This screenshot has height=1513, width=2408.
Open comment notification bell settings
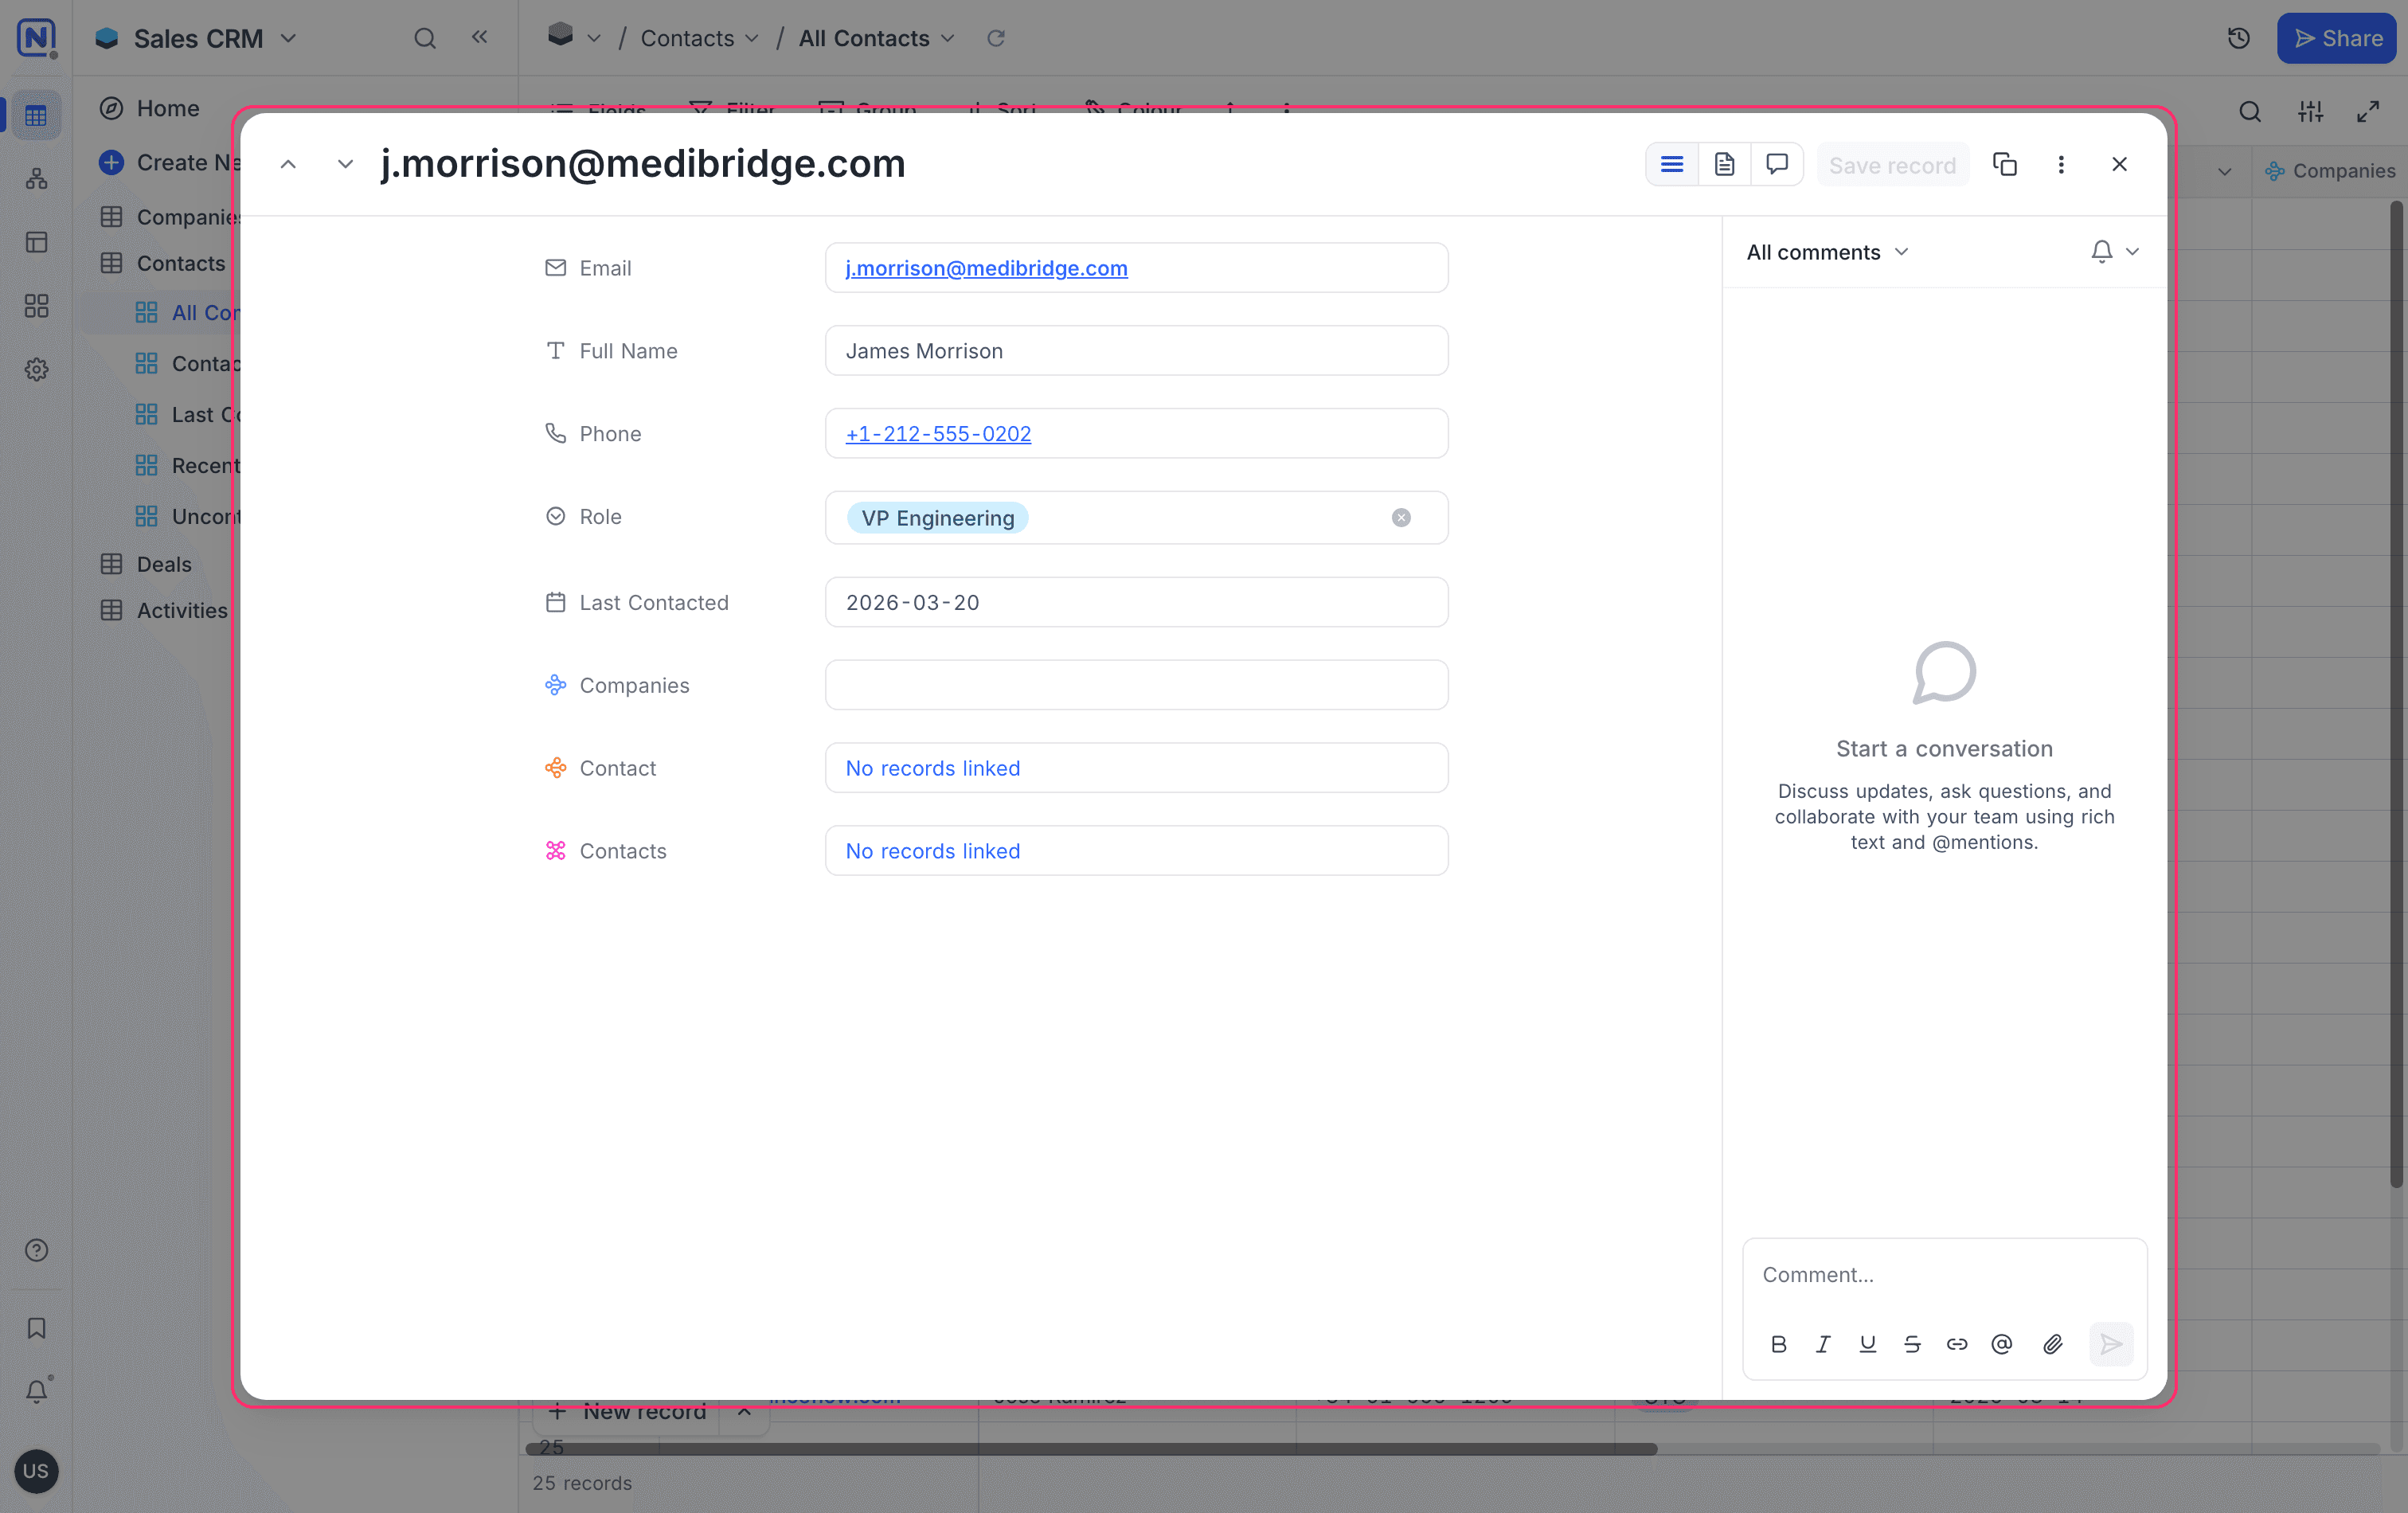coord(2114,252)
